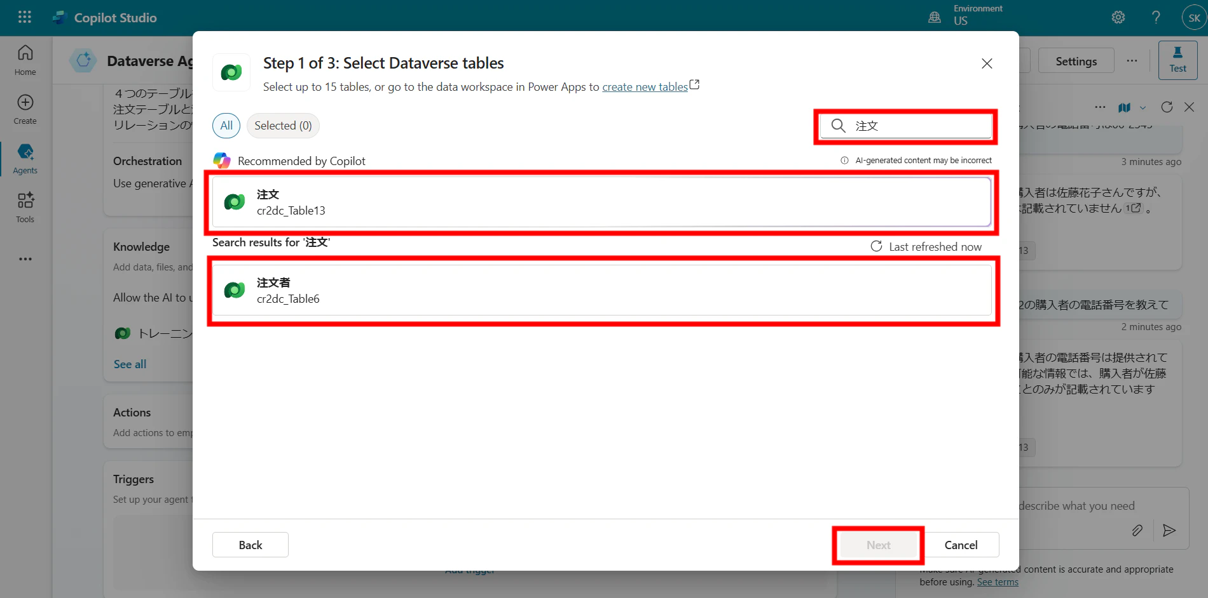Open the test panel ellipsis menu

pos(1100,107)
